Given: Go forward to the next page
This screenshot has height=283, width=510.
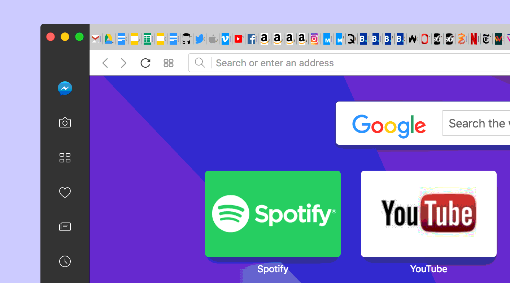Looking at the screenshot, I should pos(124,63).
